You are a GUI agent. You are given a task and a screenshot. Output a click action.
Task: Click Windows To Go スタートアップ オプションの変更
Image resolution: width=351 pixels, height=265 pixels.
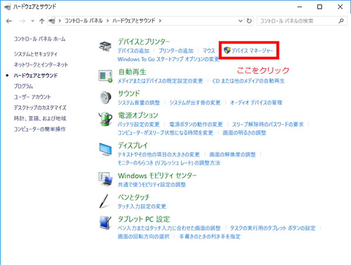[x=169, y=59]
